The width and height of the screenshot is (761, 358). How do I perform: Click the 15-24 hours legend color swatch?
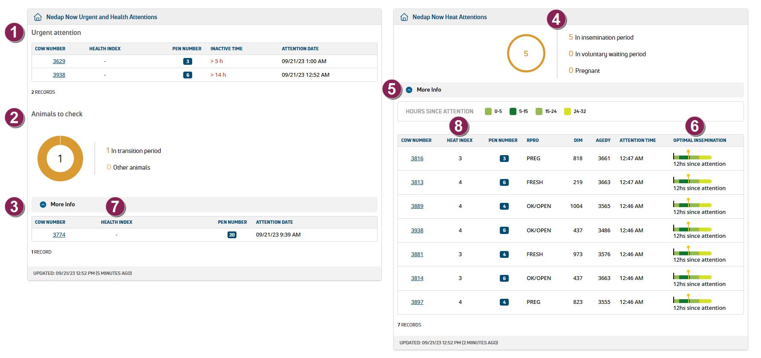[x=539, y=112]
